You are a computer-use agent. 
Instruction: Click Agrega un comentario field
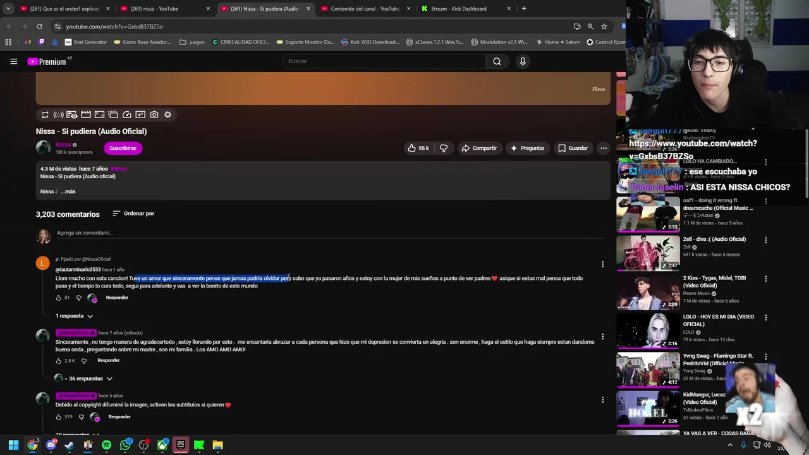tap(331, 233)
